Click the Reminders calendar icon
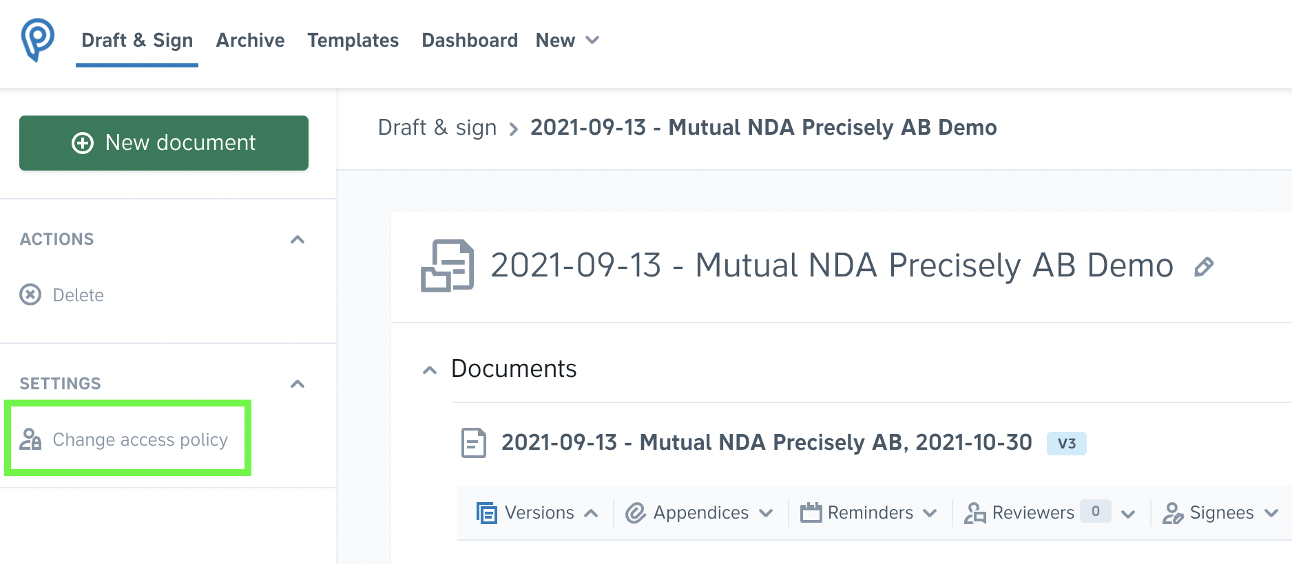The width and height of the screenshot is (1292, 564). (811, 512)
